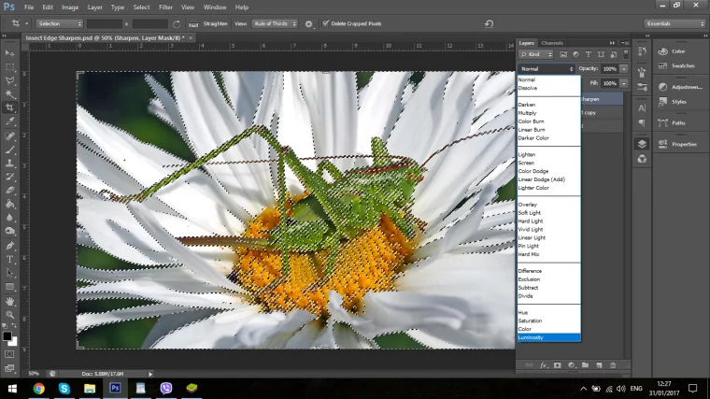
Task: Select the Eraser tool
Action: 9,191
